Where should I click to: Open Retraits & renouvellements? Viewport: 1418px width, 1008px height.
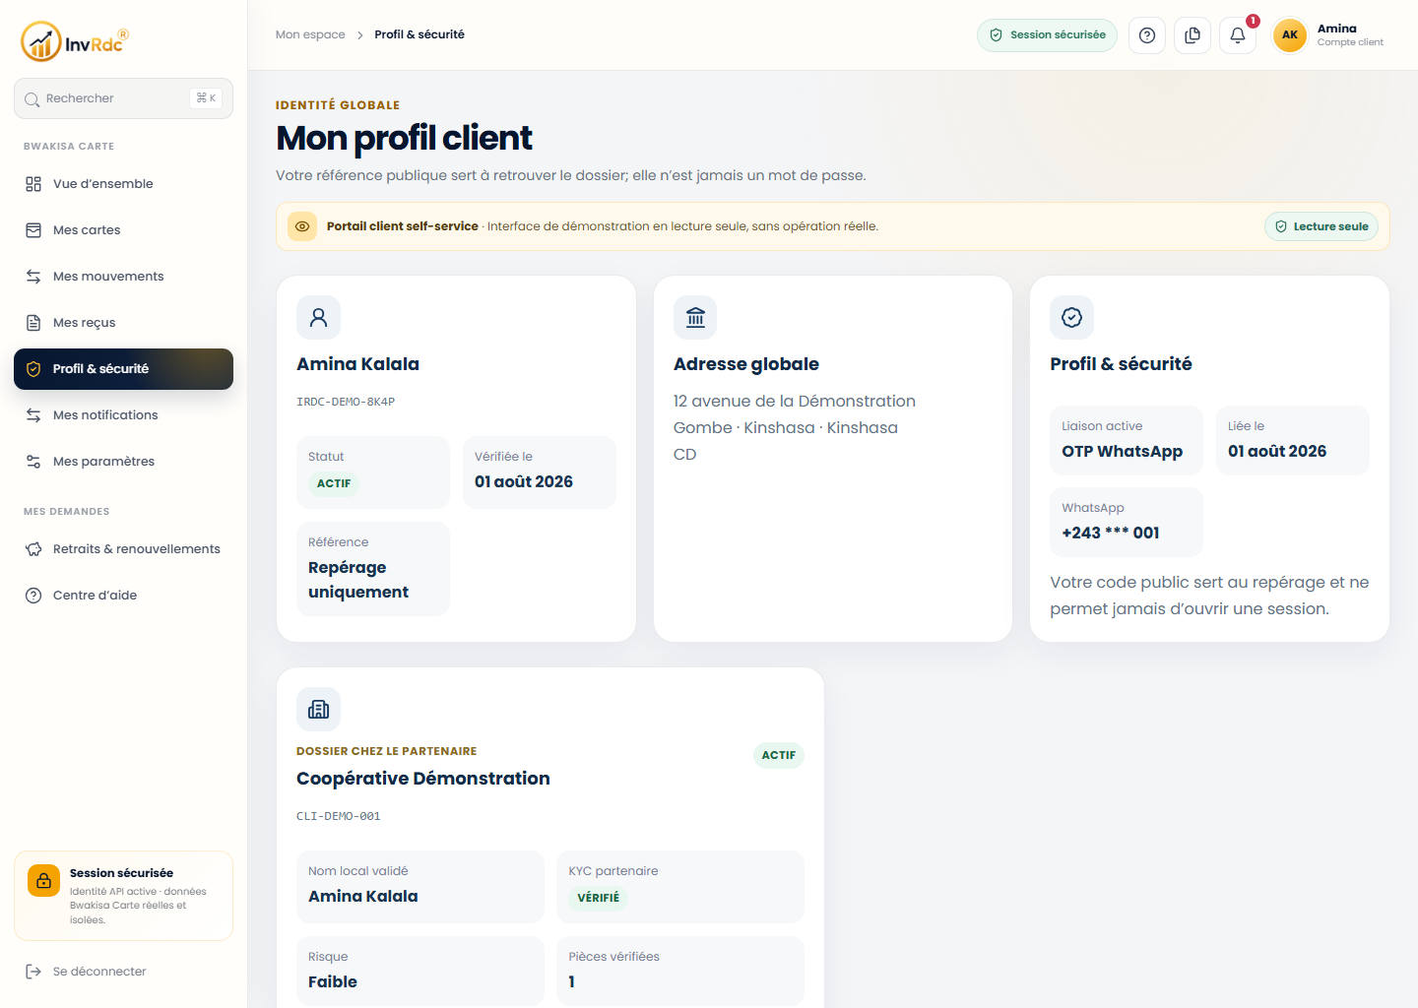(x=124, y=549)
